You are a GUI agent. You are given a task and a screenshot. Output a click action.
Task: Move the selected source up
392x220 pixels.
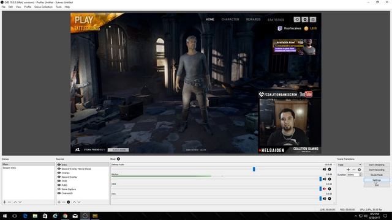pos(74,202)
